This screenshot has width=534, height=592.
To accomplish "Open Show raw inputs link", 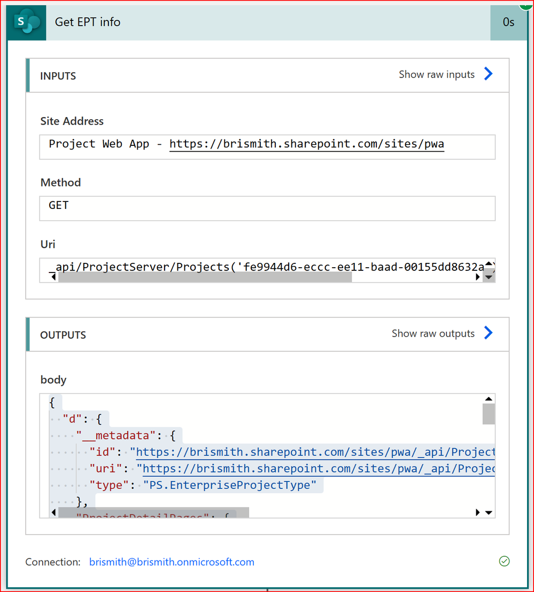I will pyautogui.click(x=437, y=74).
